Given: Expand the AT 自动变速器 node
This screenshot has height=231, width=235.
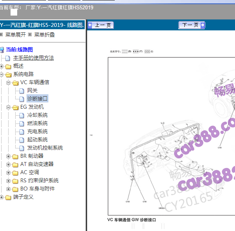Looking at the screenshot, I should pos(9,165).
